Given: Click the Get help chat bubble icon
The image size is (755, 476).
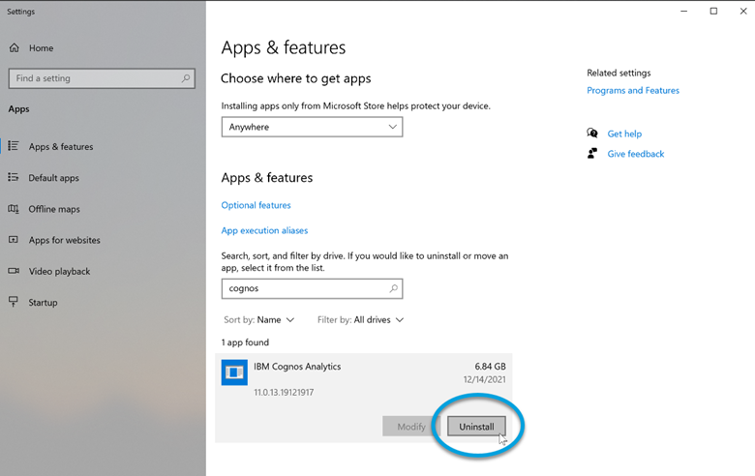Looking at the screenshot, I should pyautogui.click(x=592, y=133).
